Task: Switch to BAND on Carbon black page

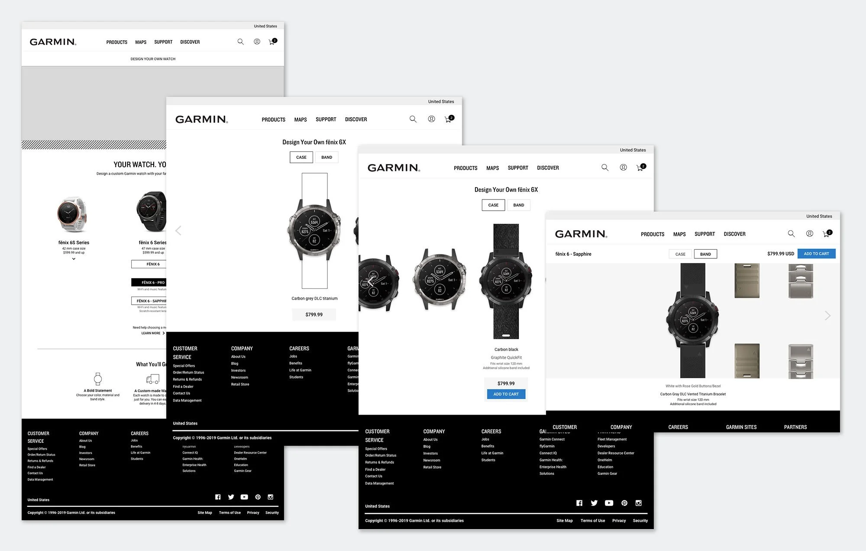Action: coord(519,205)
